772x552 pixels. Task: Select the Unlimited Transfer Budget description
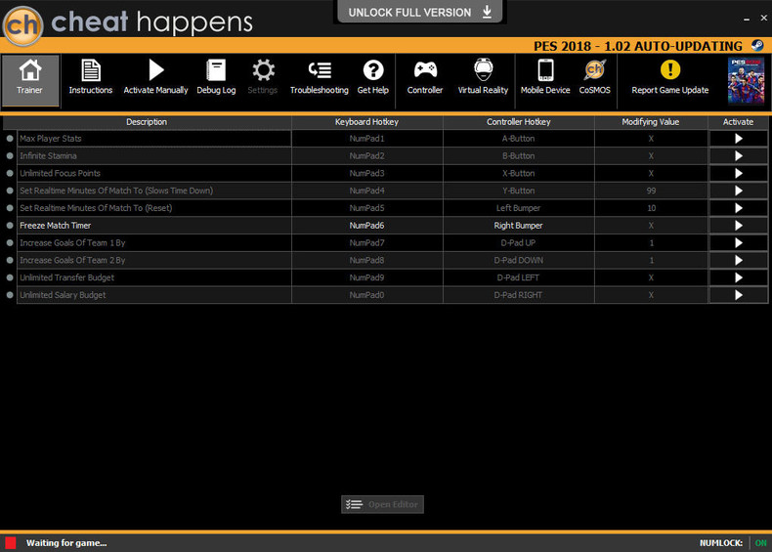coord(154,277)
